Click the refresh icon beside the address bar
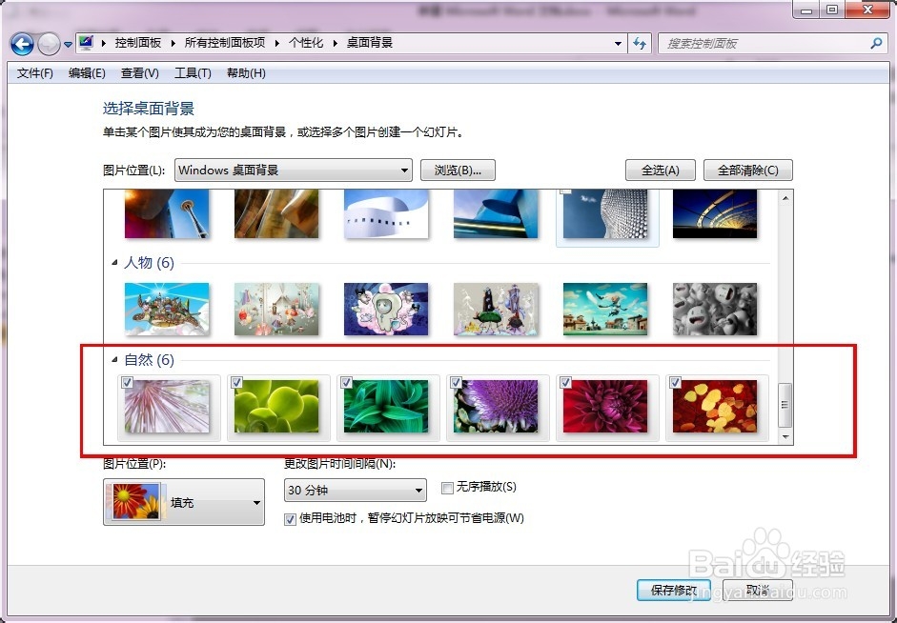Viewport: 897px width, 623px height. [640, 43]
